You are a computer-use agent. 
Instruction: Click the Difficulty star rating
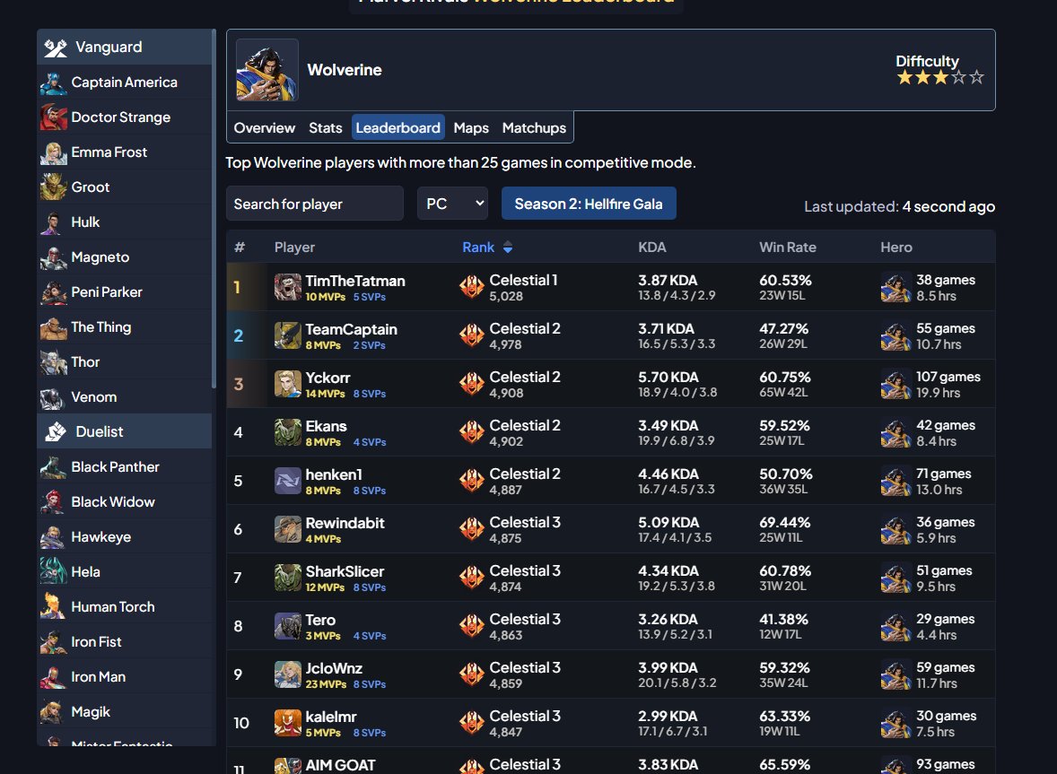point(940,78)
